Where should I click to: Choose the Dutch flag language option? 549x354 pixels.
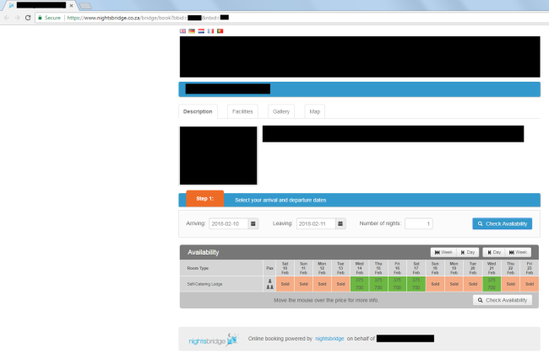click(201, 30)
